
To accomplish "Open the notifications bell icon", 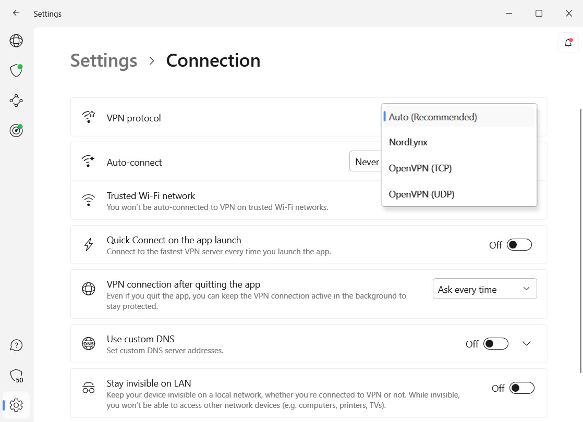I will 568,43.
